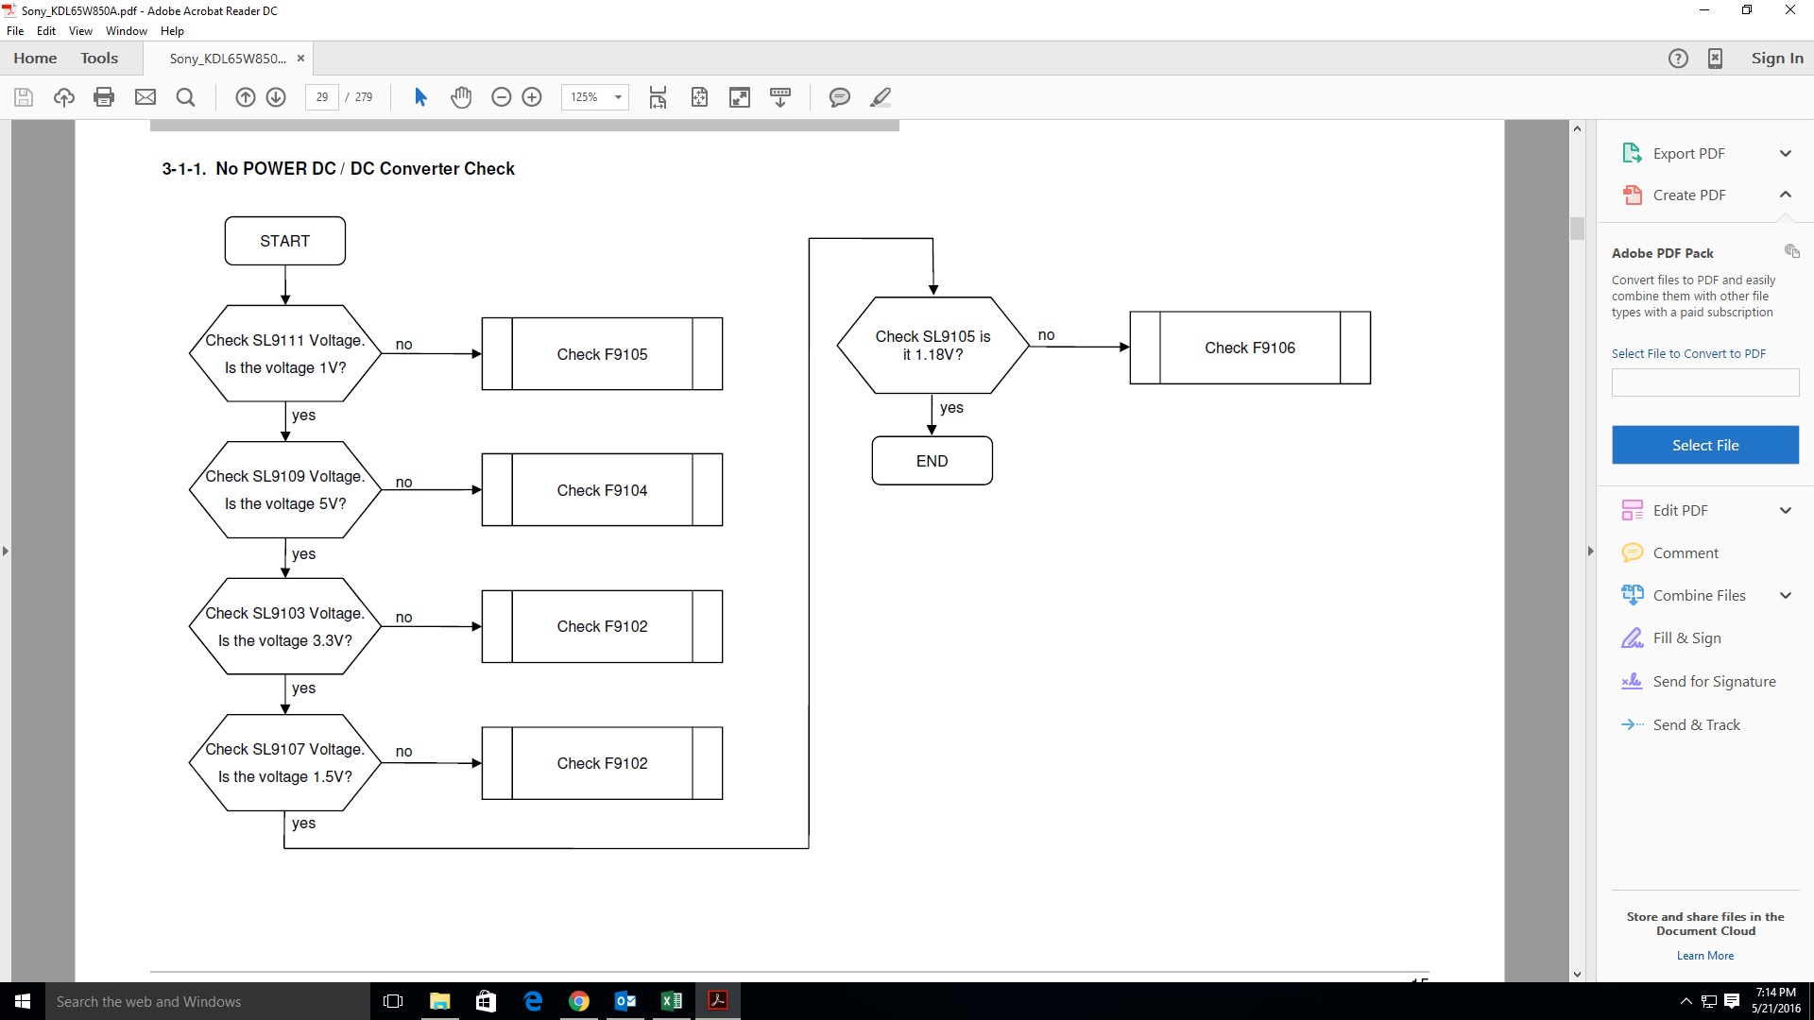Follow the Learn More link
Screen dimensions: 1814x1020
click(1704, 956)
